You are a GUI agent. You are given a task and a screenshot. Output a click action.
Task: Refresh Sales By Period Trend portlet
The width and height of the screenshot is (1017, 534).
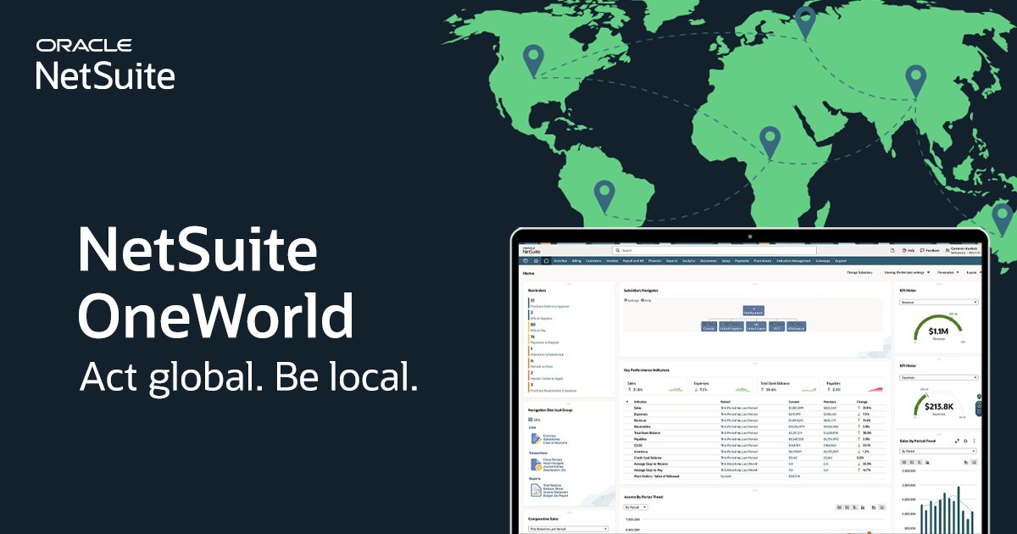point(965,441)
